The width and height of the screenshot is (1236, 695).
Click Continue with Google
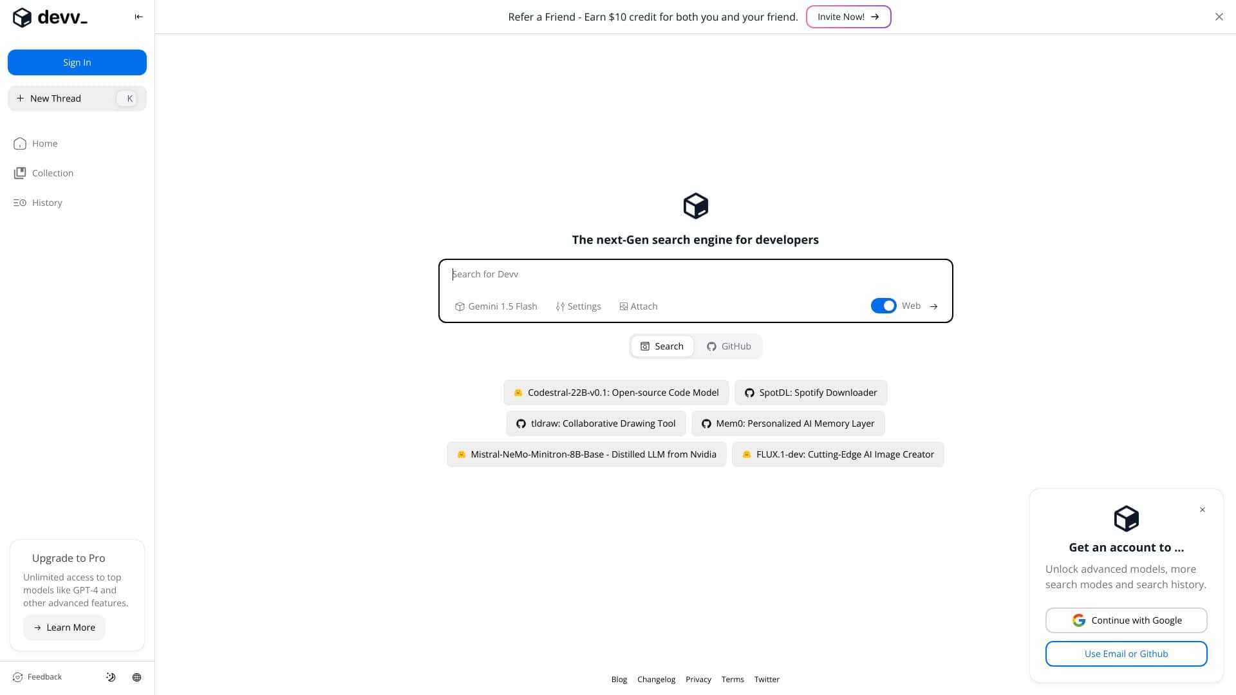pos(1126,620)
